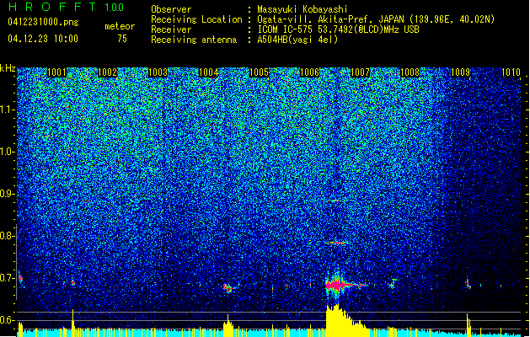Click the ICOM IC-575 receiver text
The height and width of the screenshot is (337, 530).
(338, 29)
